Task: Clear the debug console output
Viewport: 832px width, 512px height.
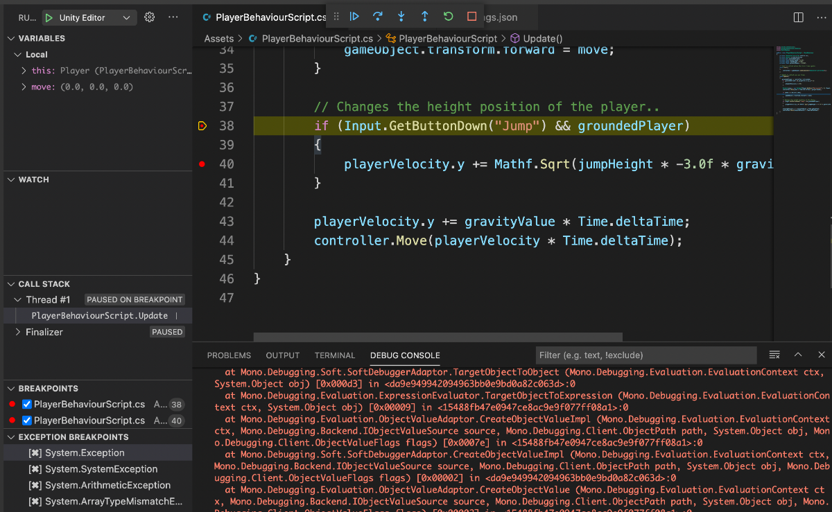Action: point(774,355)
